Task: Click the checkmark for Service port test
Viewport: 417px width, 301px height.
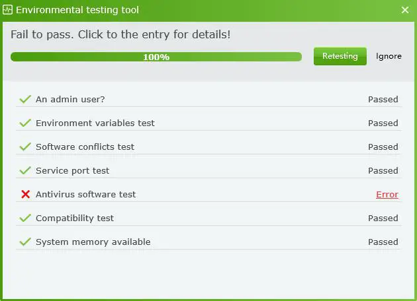Action: (26, 170)
